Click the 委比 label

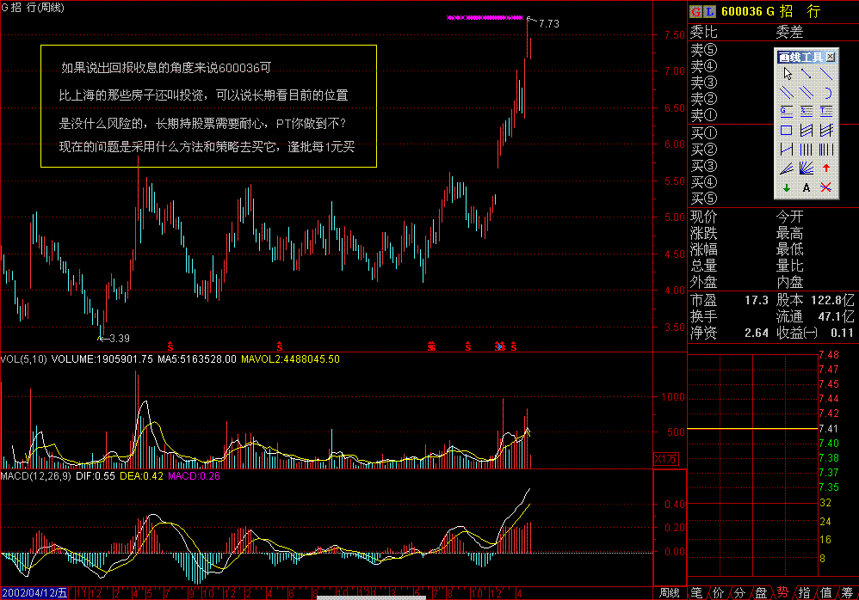704,33
